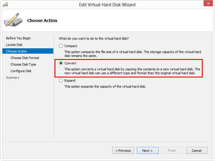Click the greyed-out Finish button

172,151
